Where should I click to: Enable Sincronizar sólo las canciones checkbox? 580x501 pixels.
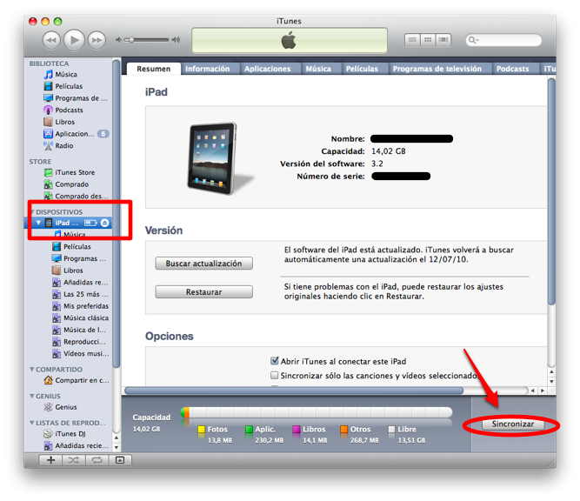pos(275,375)
